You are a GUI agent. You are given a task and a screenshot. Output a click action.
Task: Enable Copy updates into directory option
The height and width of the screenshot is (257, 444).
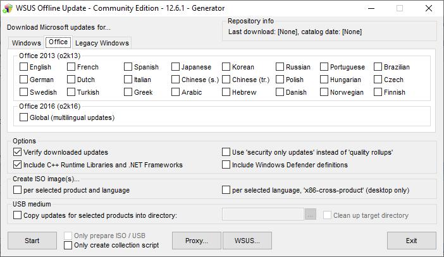pyautogui.click(x=17, y=215)
